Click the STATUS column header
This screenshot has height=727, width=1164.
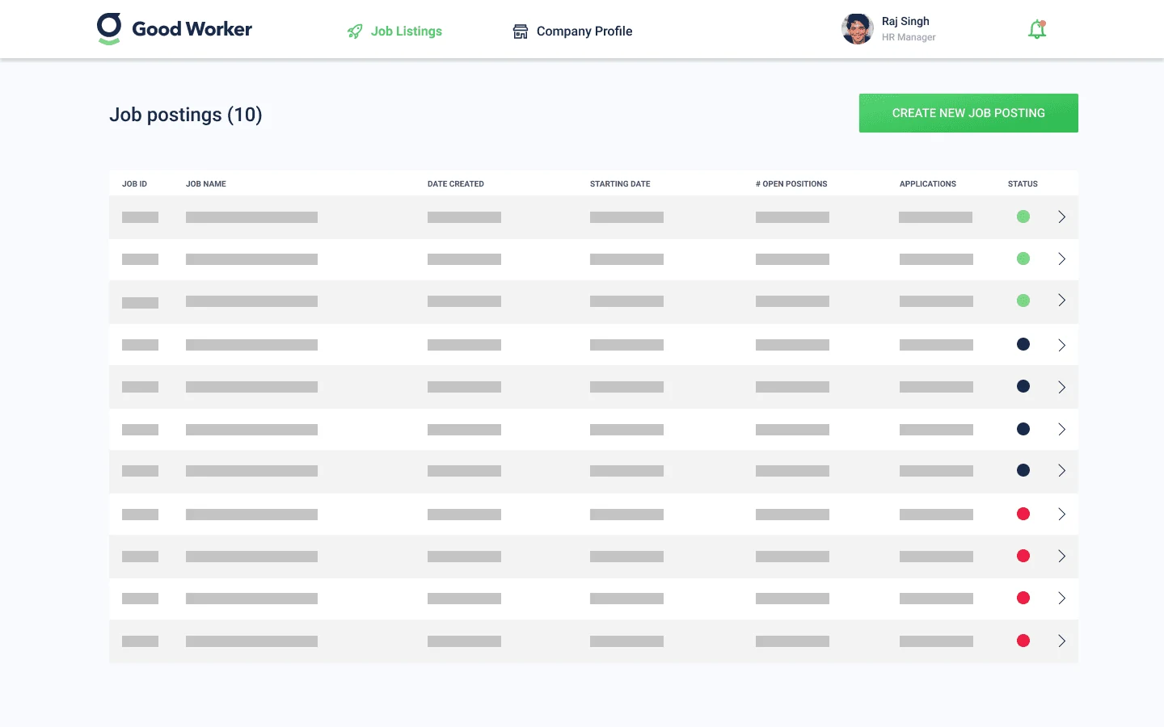coord(1023,184)
